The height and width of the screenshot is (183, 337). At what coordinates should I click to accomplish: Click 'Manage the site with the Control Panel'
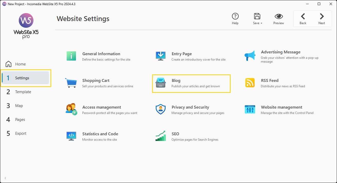point(287,113)
